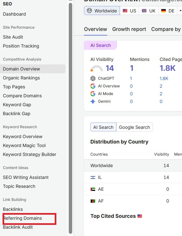Click ChatGPT cited pages 1.8K
The width and height of the screenshot is (182, 236).
[164, 78]
